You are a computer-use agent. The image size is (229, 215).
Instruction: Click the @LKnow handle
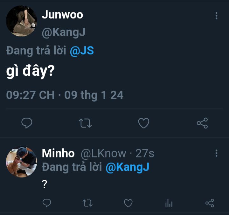103,153
